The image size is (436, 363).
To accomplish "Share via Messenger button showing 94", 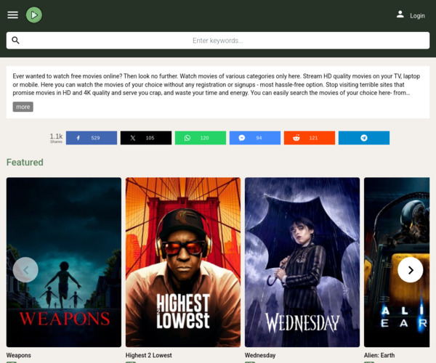I will coord(255,138).
